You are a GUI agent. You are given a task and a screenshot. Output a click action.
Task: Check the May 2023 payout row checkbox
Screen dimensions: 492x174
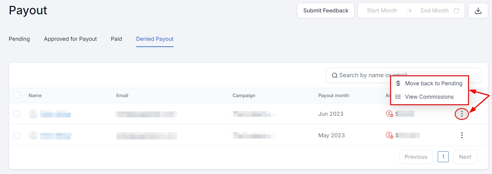point(17,135)
